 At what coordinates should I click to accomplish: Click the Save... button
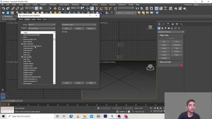[79, 83]
